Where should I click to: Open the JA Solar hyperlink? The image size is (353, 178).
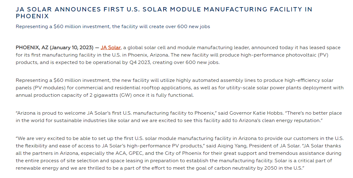click(x=111, y=48)
